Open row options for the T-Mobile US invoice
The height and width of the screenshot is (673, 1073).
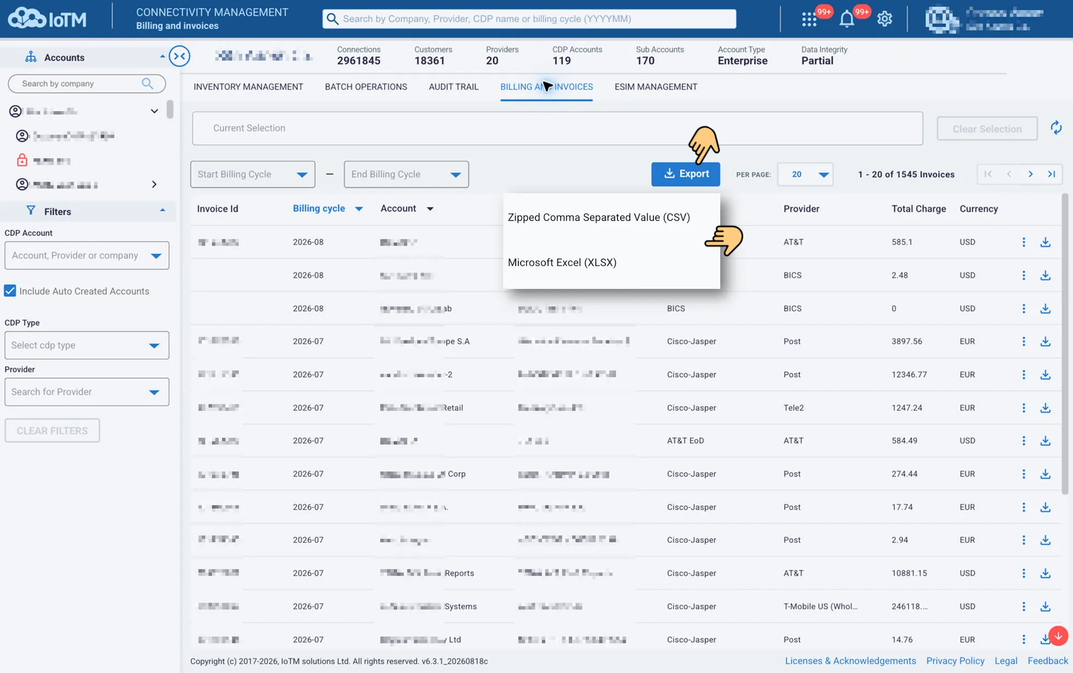(1024, 606)
